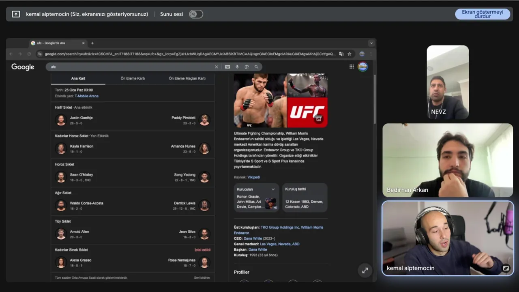Click Jean Silva fighter name
519x292 pixels.
pos(187,232)
